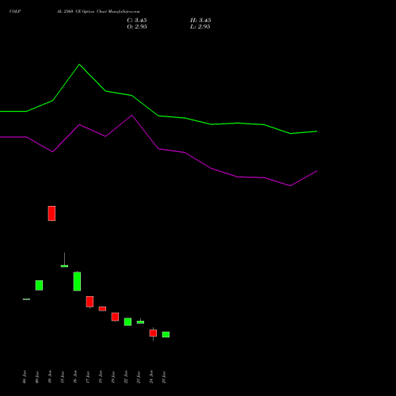
Task: Select the flat green candle for 08 Jun
Action: pos(26,299)
